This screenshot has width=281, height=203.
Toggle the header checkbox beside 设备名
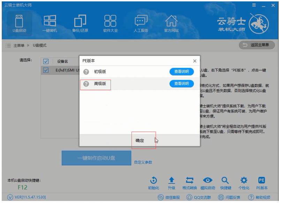tap(45, 62)
